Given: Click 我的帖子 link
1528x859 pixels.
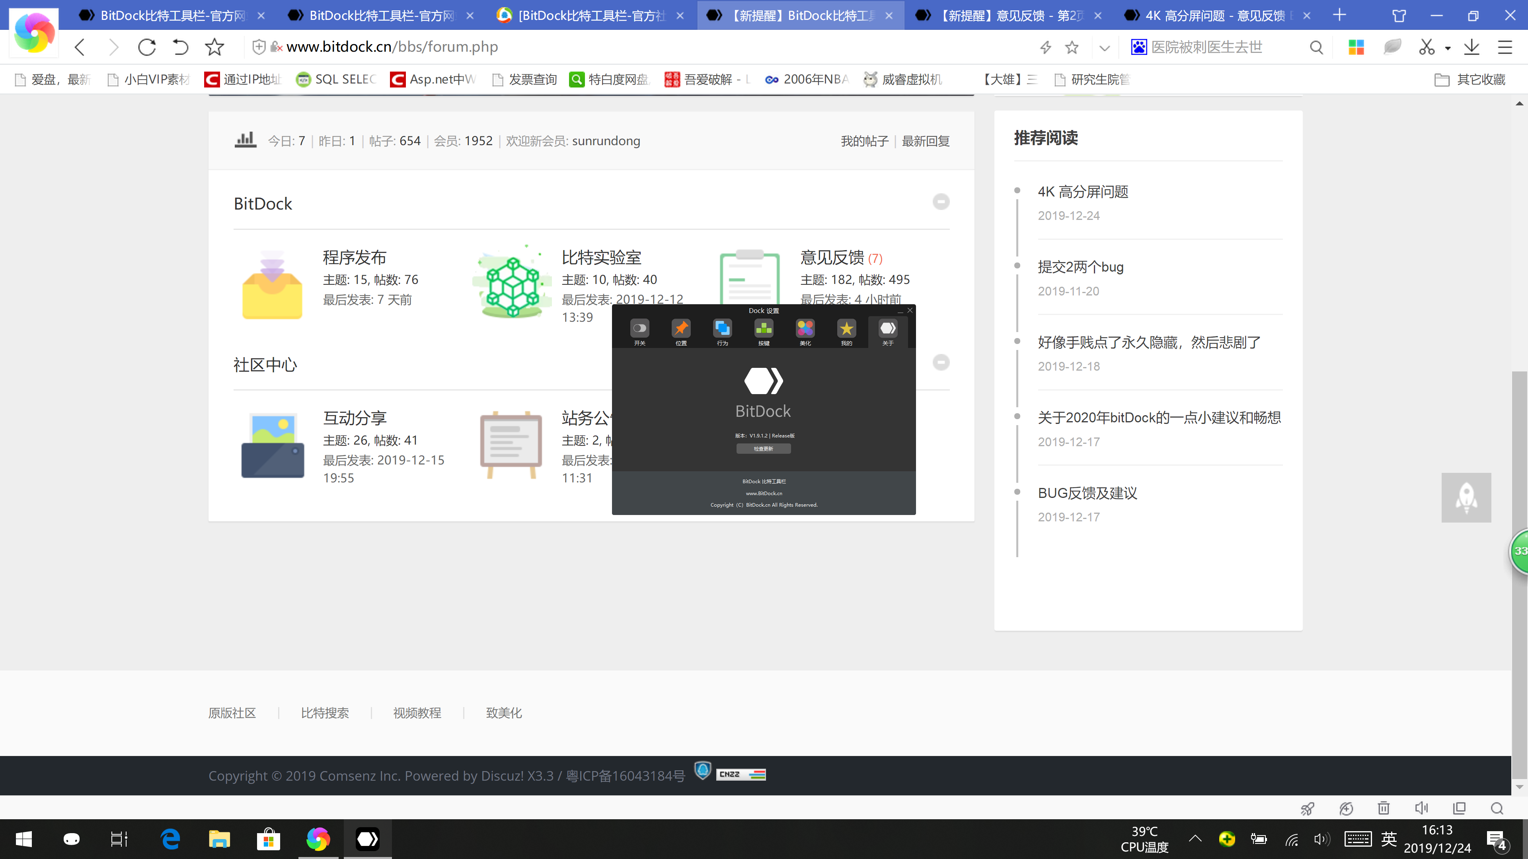Looking at the screenshot, I should pyautogui.click(x=864, y=141).
